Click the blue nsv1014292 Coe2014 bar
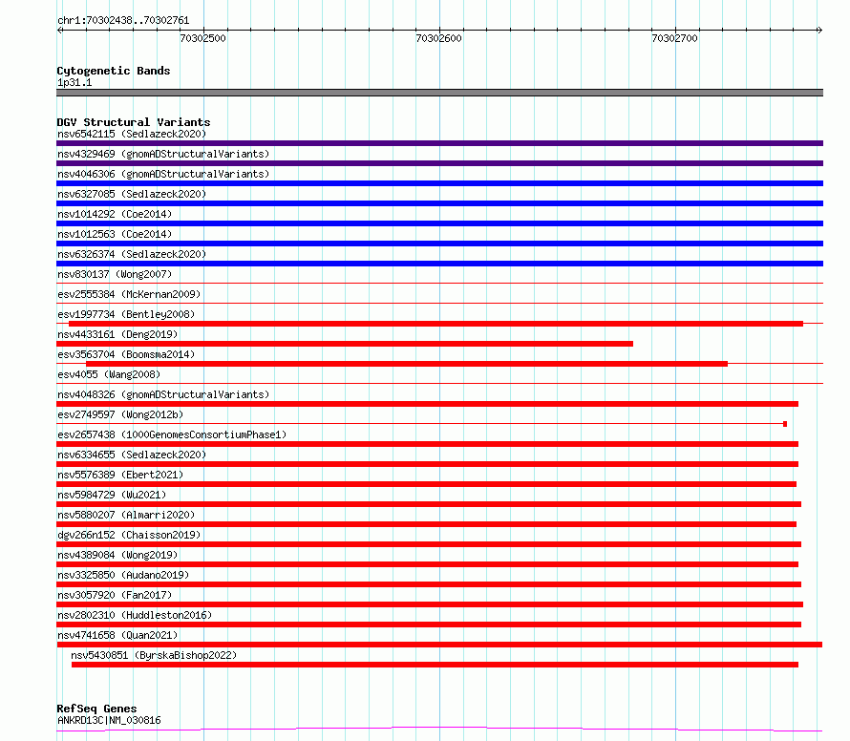The height and width of the screenshot is (741, 850). 439,223
